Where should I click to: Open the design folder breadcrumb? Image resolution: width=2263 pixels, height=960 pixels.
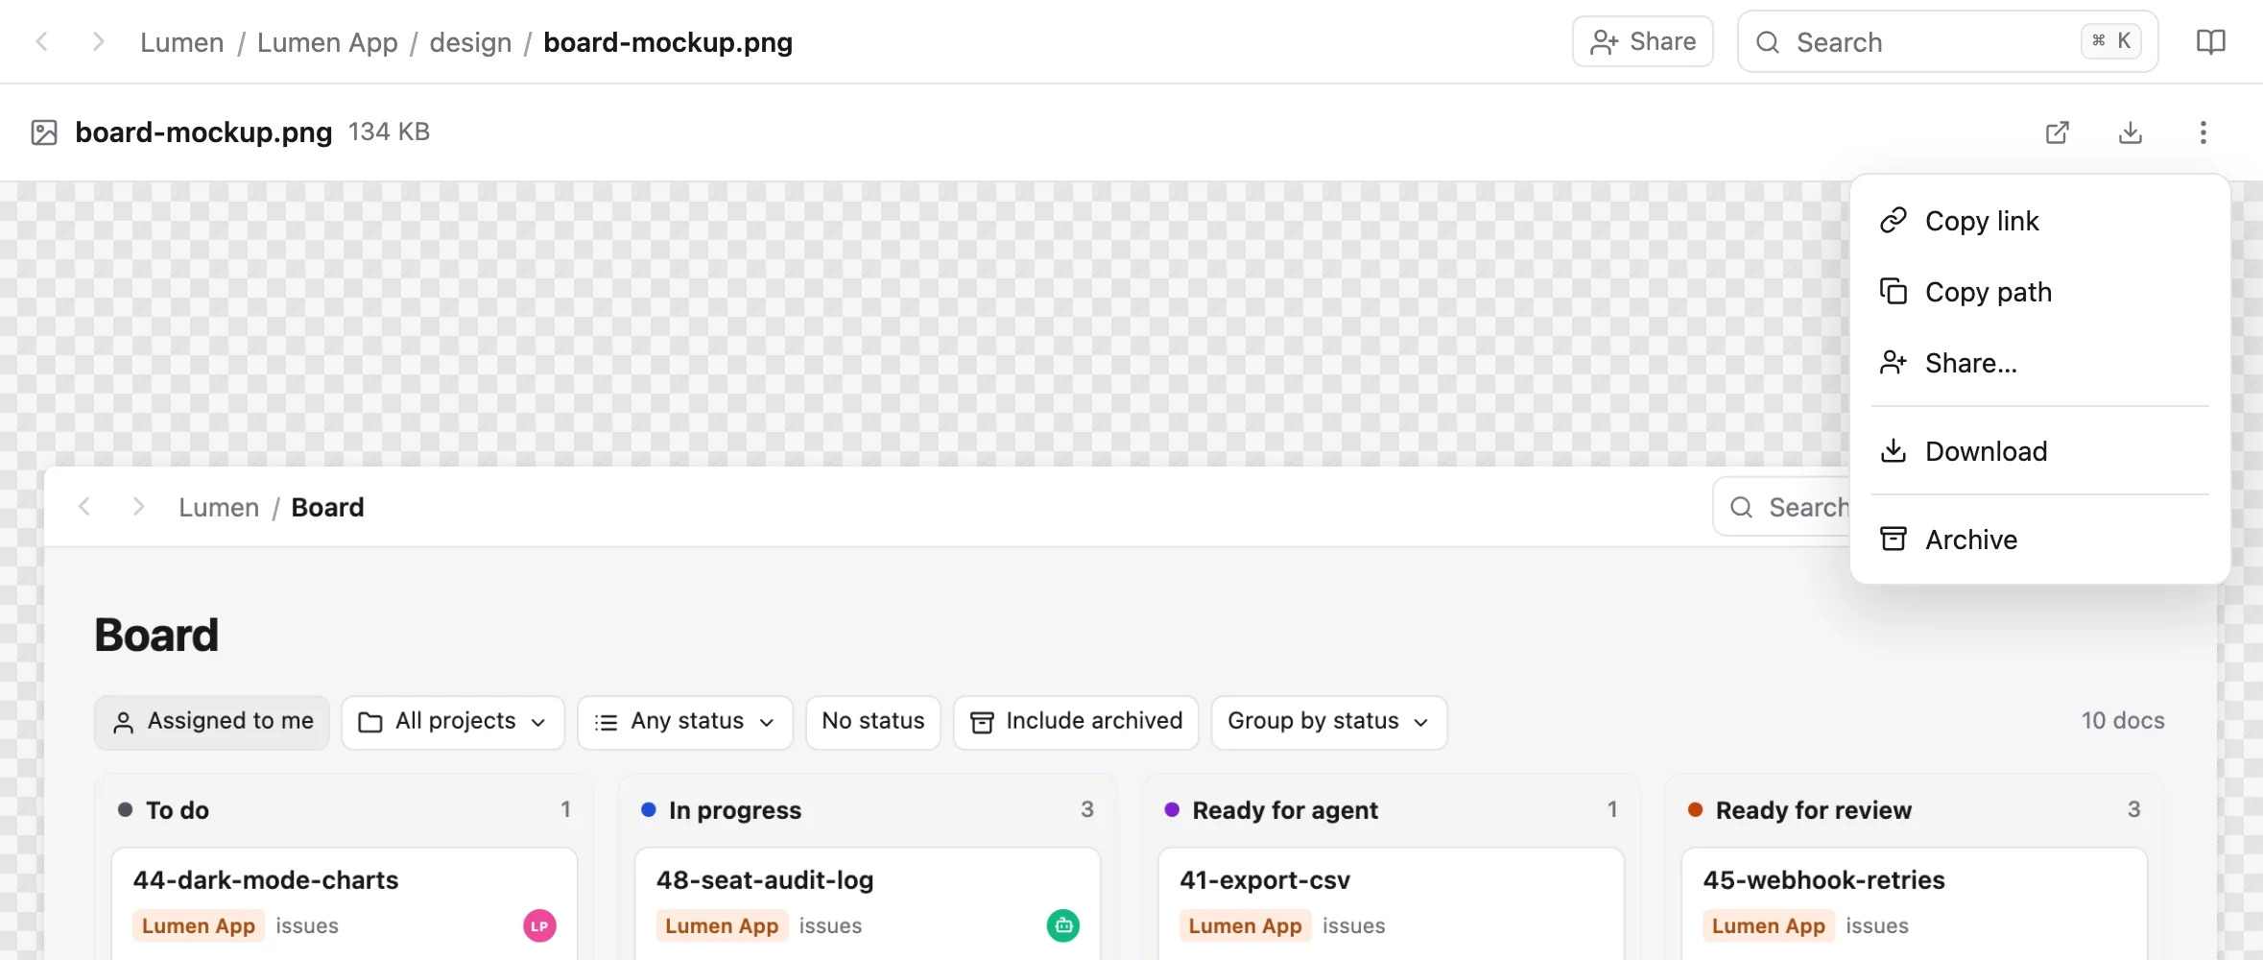(x=470, y=42)
